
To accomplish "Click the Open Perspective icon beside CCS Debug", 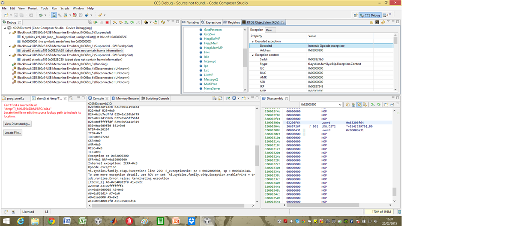I will pyautogui.click(x=356, y=15).
